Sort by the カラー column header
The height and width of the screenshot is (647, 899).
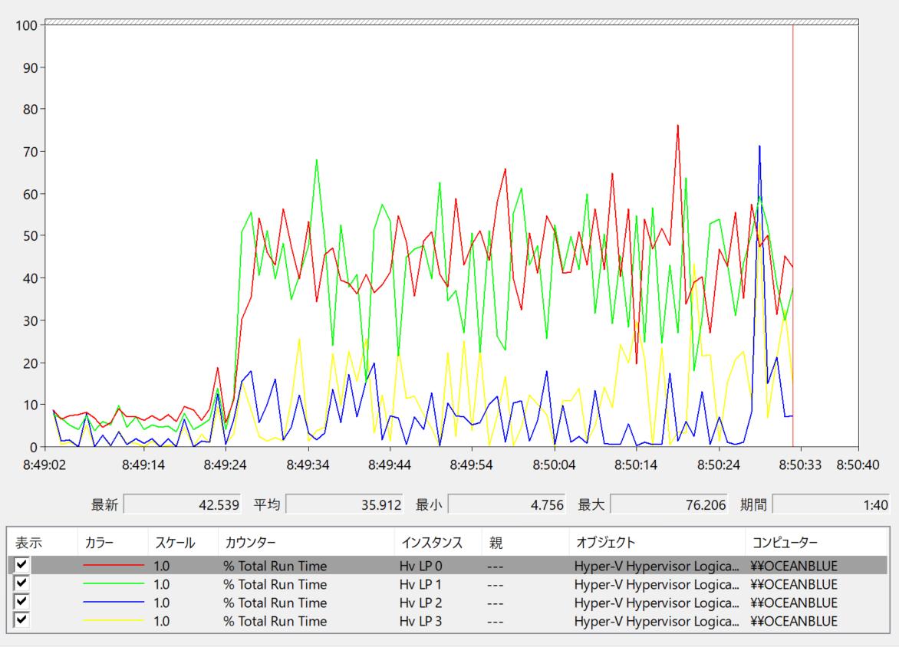(113, 542)
